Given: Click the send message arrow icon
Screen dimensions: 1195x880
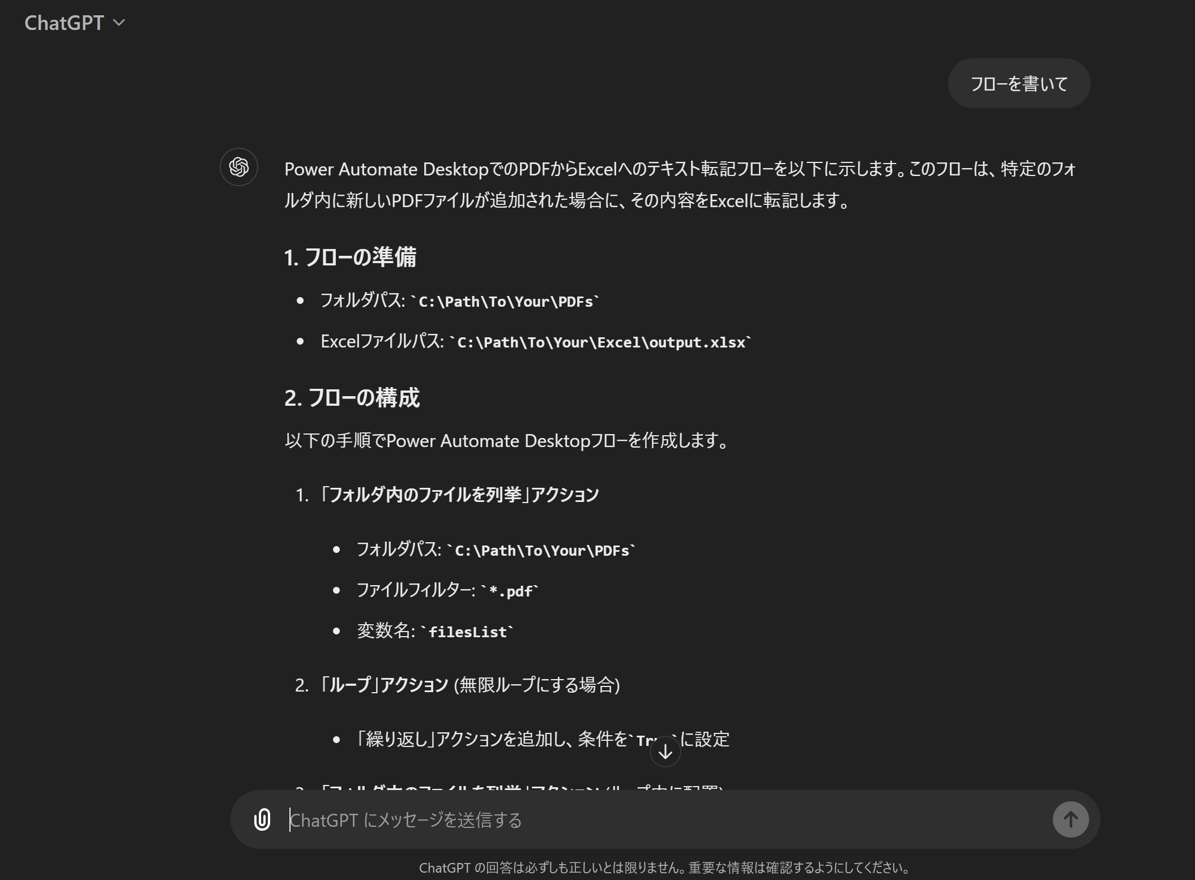Looking at the screenshot, I should (1070, 819).
